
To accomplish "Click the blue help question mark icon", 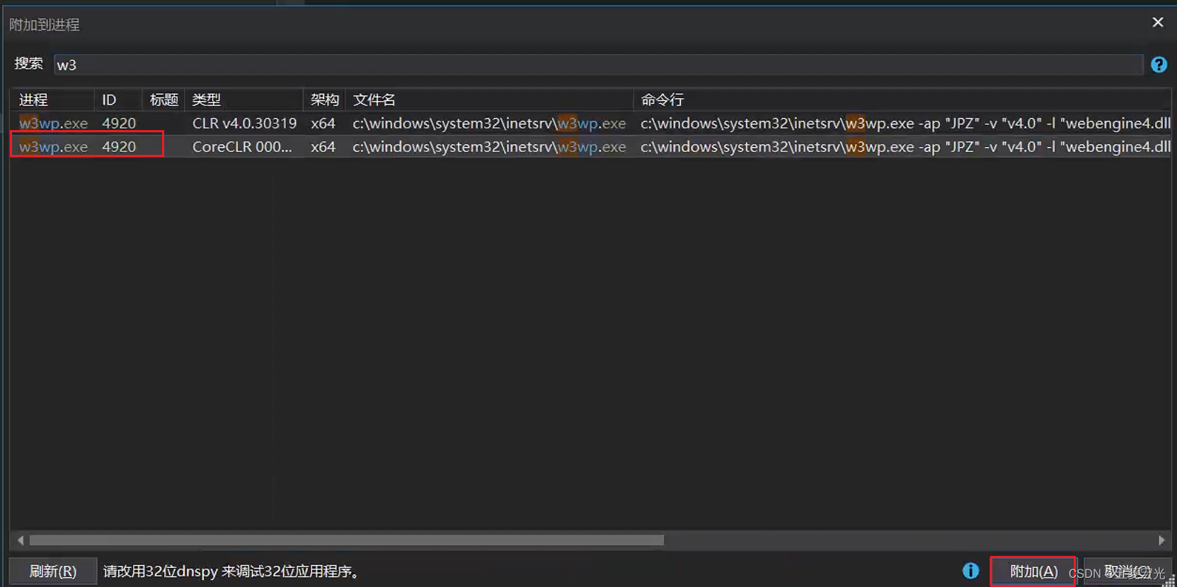I will pyautogui.click(x=1159, y=65).
